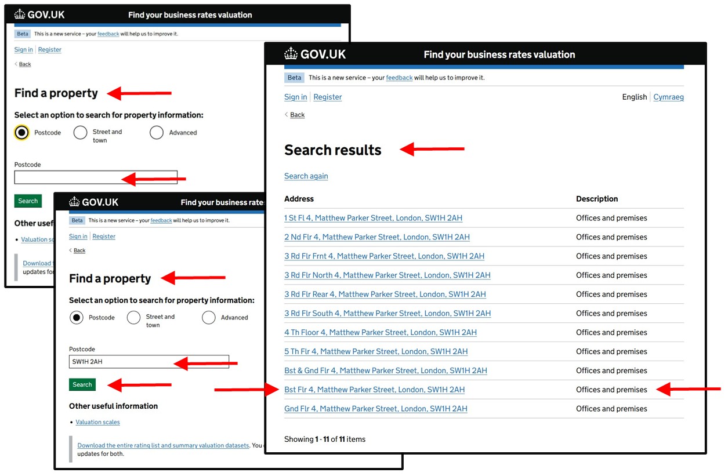Screen dimensions: 728x476
Task: Open the Gnd Flr 4, Matthew Parker Street result
Action: click(x=375, y=409)
